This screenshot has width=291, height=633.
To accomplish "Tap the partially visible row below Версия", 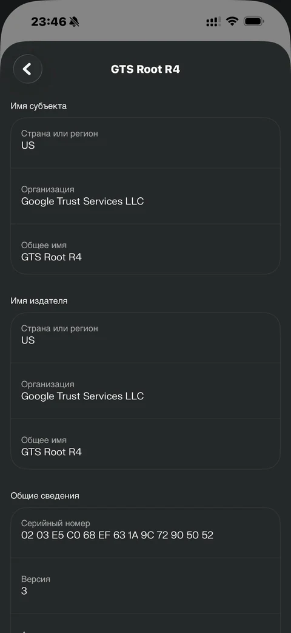I will tap(145, 624).
